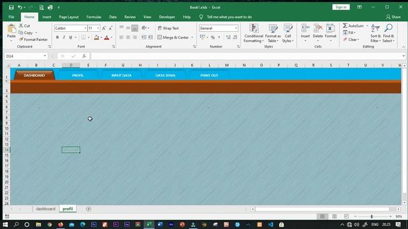Apply percent style
Viewport: 408px width, 229px height.
pyautogui.click(x=212, y=38)
